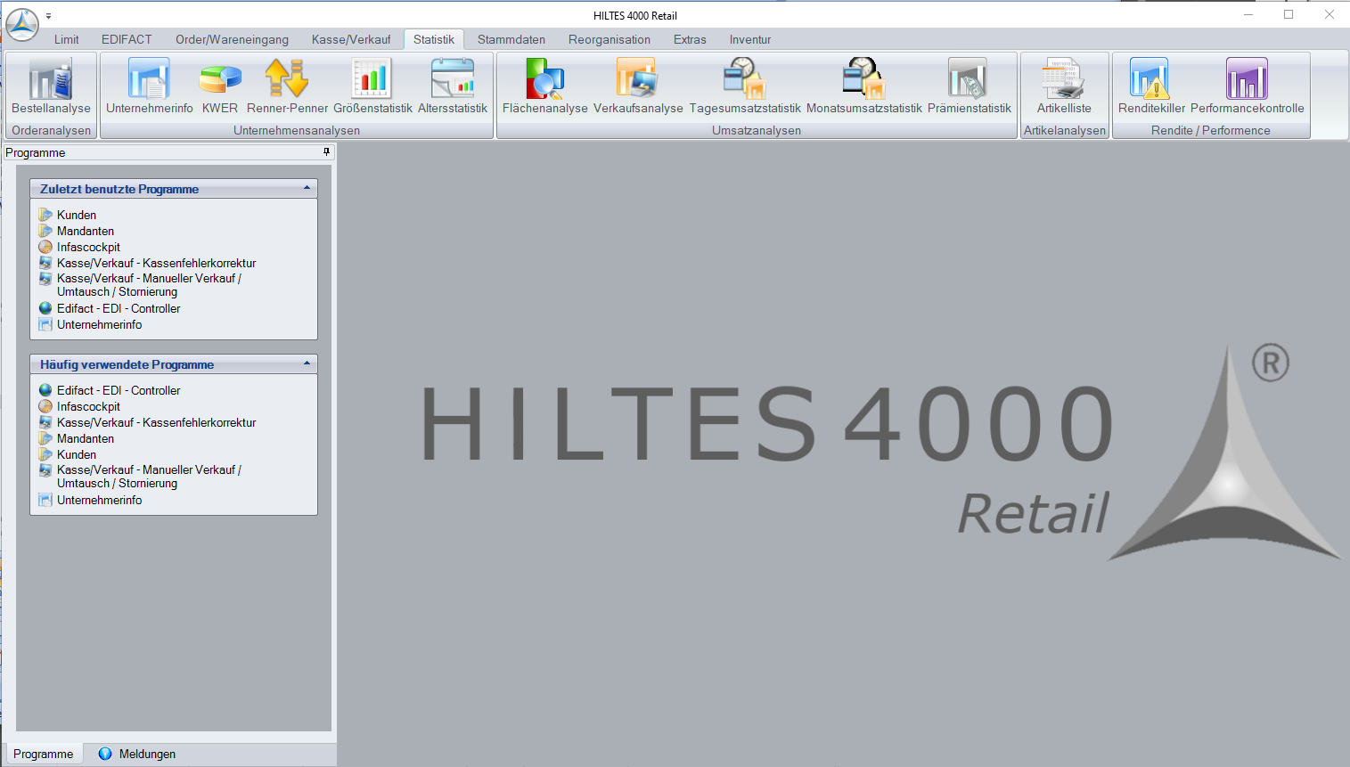This screenshot has width=1350, height=767.
Task: Open Flächenanalyse
Action: 544,85
